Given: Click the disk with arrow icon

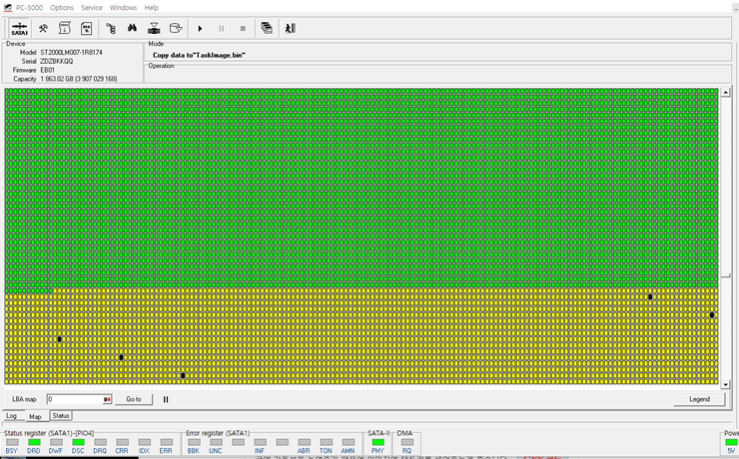Looking at the screenshot, I should pos(176,28).
